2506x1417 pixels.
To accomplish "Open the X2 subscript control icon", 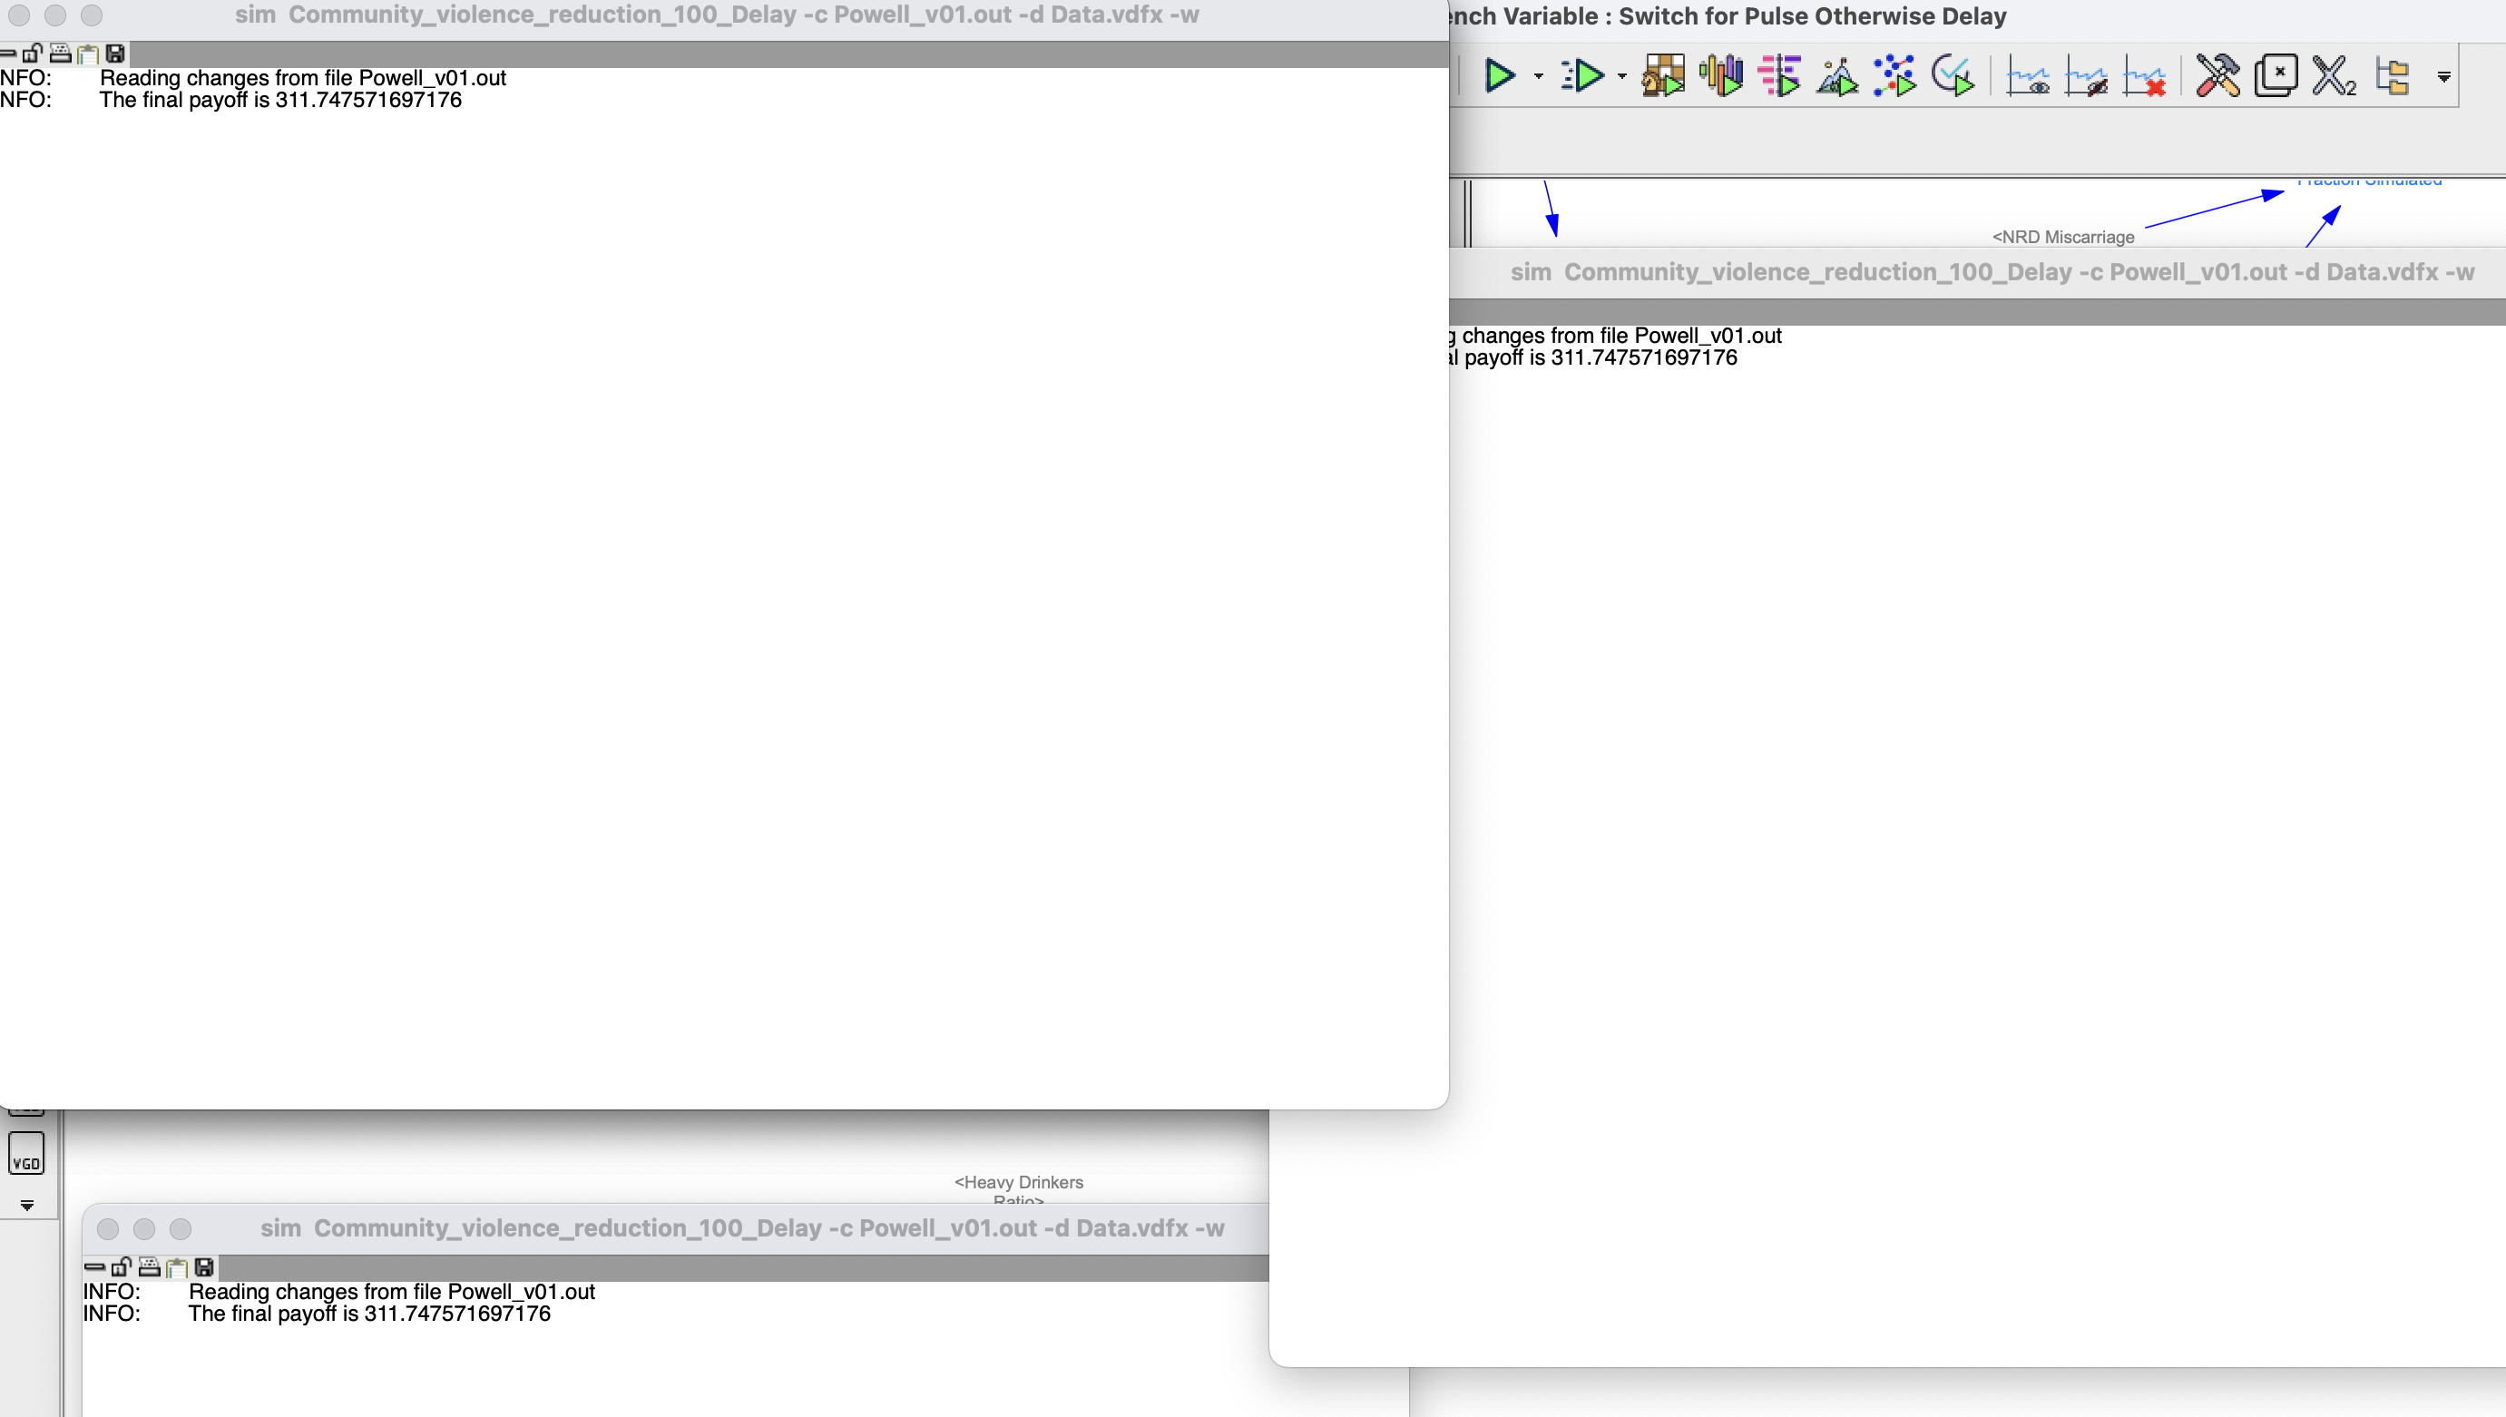I will [x=2334, y=76].
